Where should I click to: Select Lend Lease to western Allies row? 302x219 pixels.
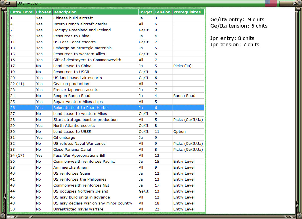click(x=107, y=114)
